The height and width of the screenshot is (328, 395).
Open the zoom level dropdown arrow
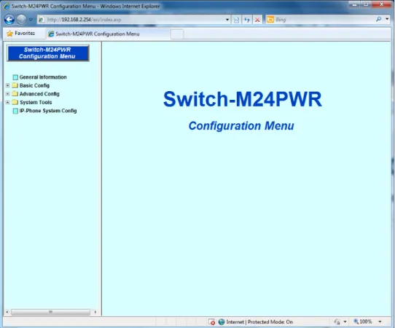pyautogui.click(x=380, y=321)
